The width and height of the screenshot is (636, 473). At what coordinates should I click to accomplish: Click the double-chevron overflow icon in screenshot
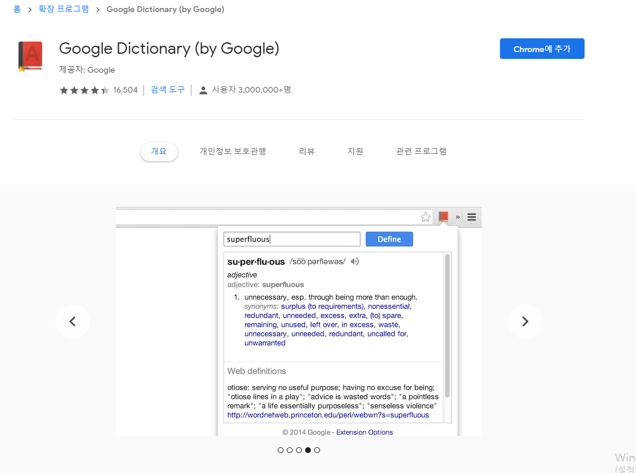click(x=458, y=217)
